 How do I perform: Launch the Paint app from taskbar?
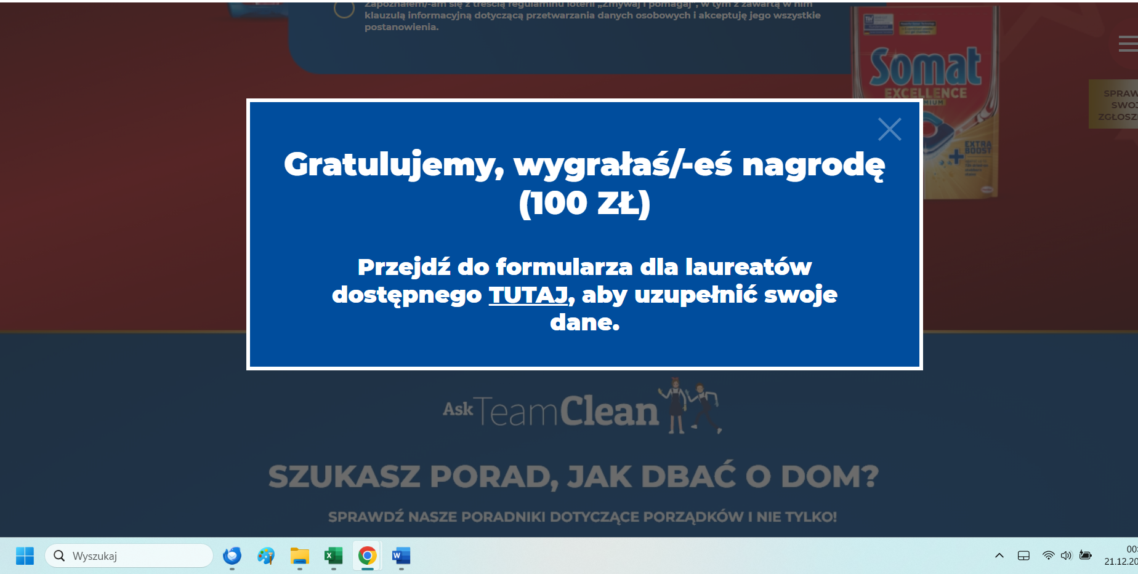click(266, 556)
